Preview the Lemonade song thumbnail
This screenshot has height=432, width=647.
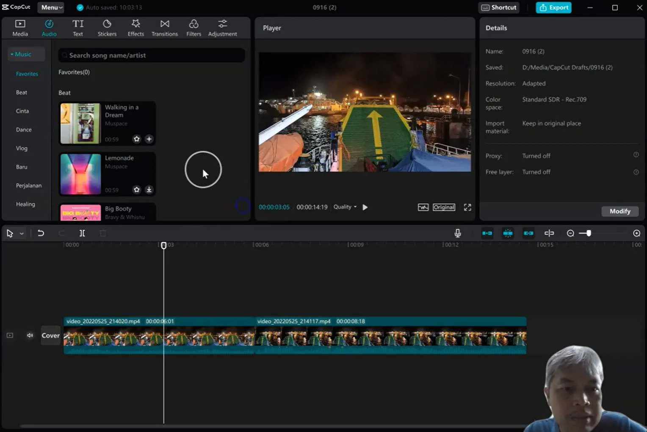(80, 174)
